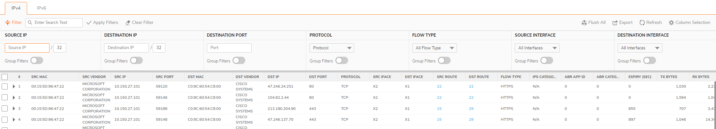Open Column Selection gear icon
The image size is (716, 129).
coord(672,23)
